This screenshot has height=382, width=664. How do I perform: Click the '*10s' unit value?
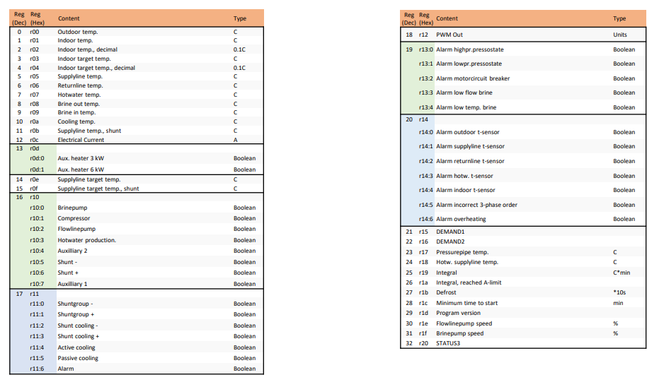click(x=619, y=292)
